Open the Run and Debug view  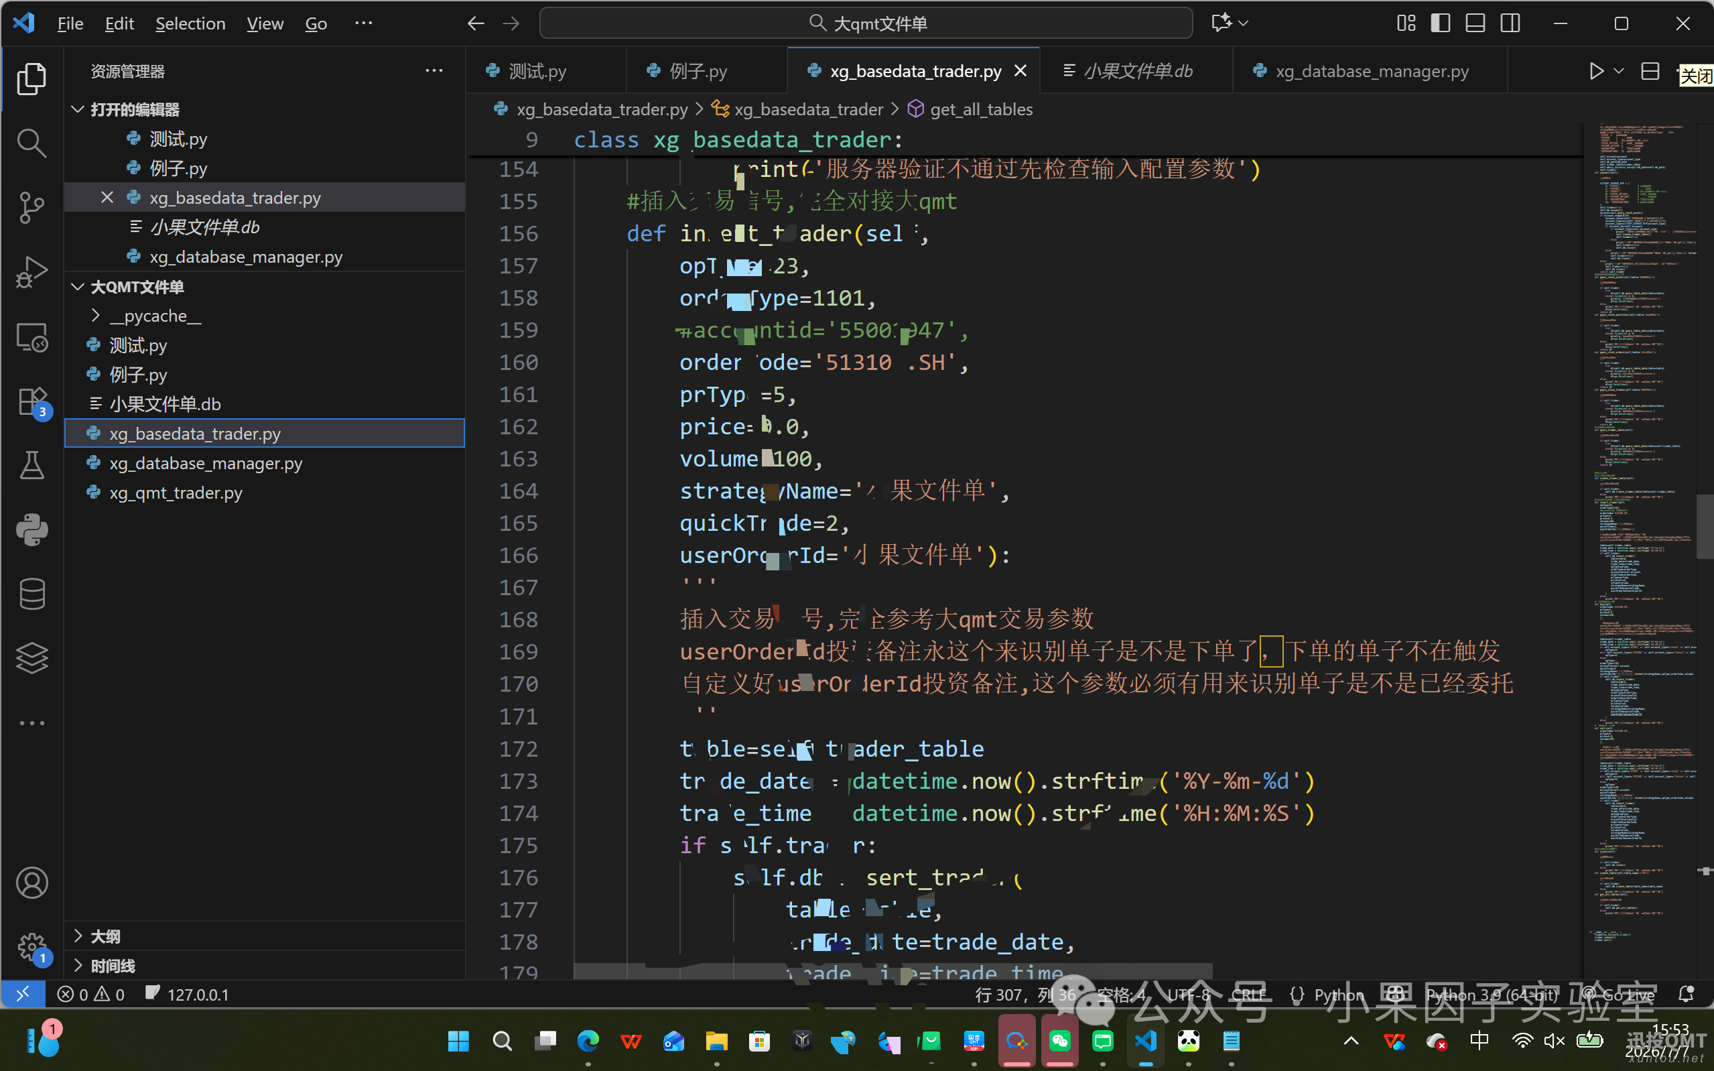click(32, 272)
